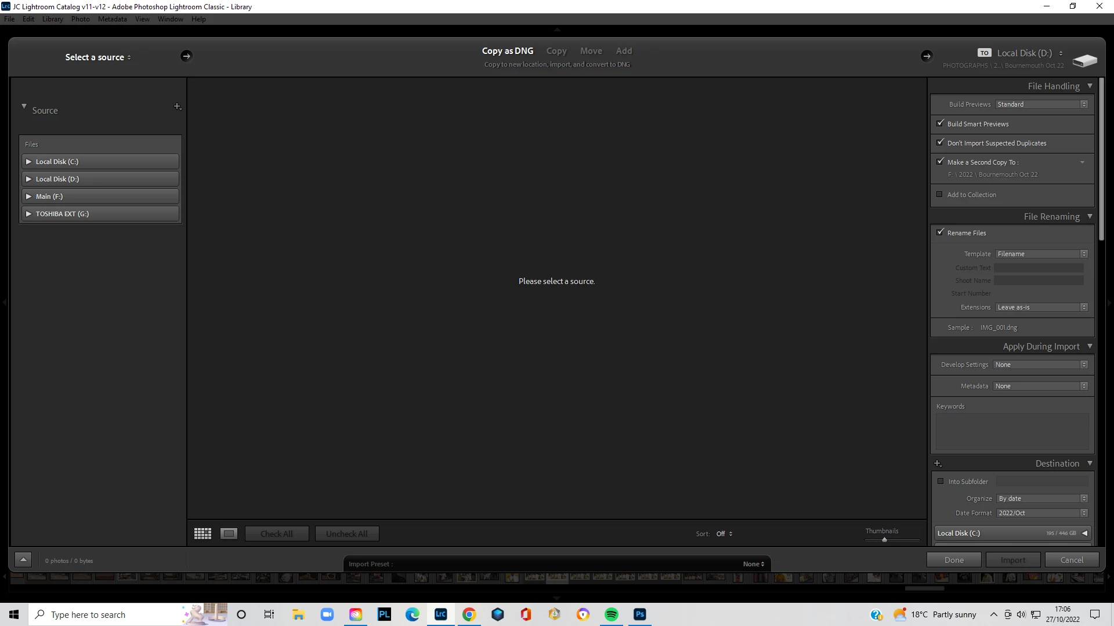Toggle Don't Import Suspected Duplicates
1114x626 pixels.
click(x=941, y=143)
